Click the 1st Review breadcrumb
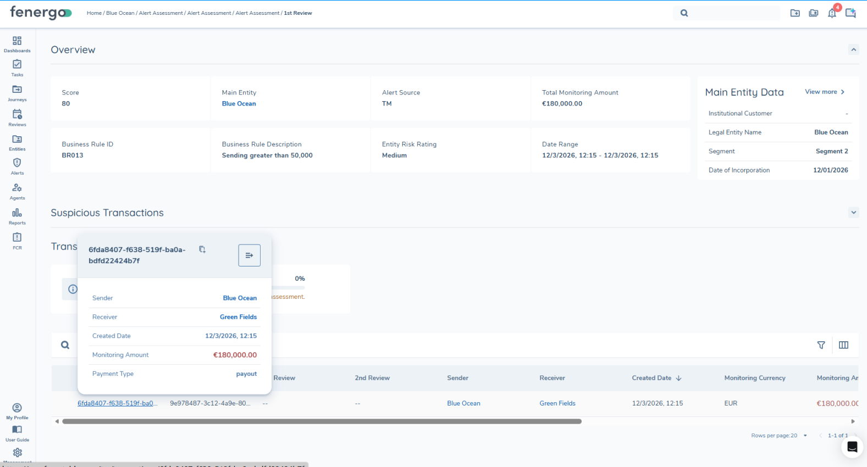Image resolution: width=867 pixels, height=467 pixels. tap(298, 13)
